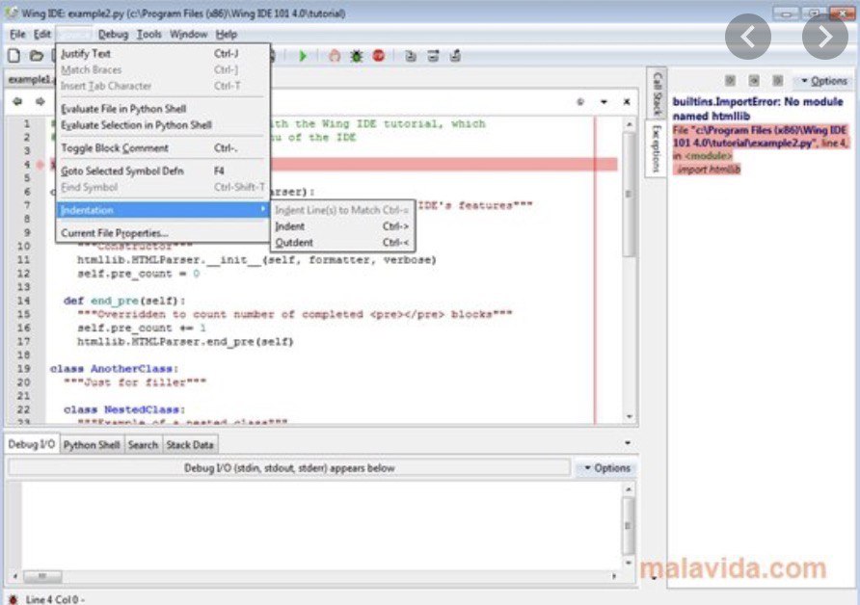Choose Indent in Indentation submenu
This screenshot has width=860, height=605.
click(x=342, y=226)
